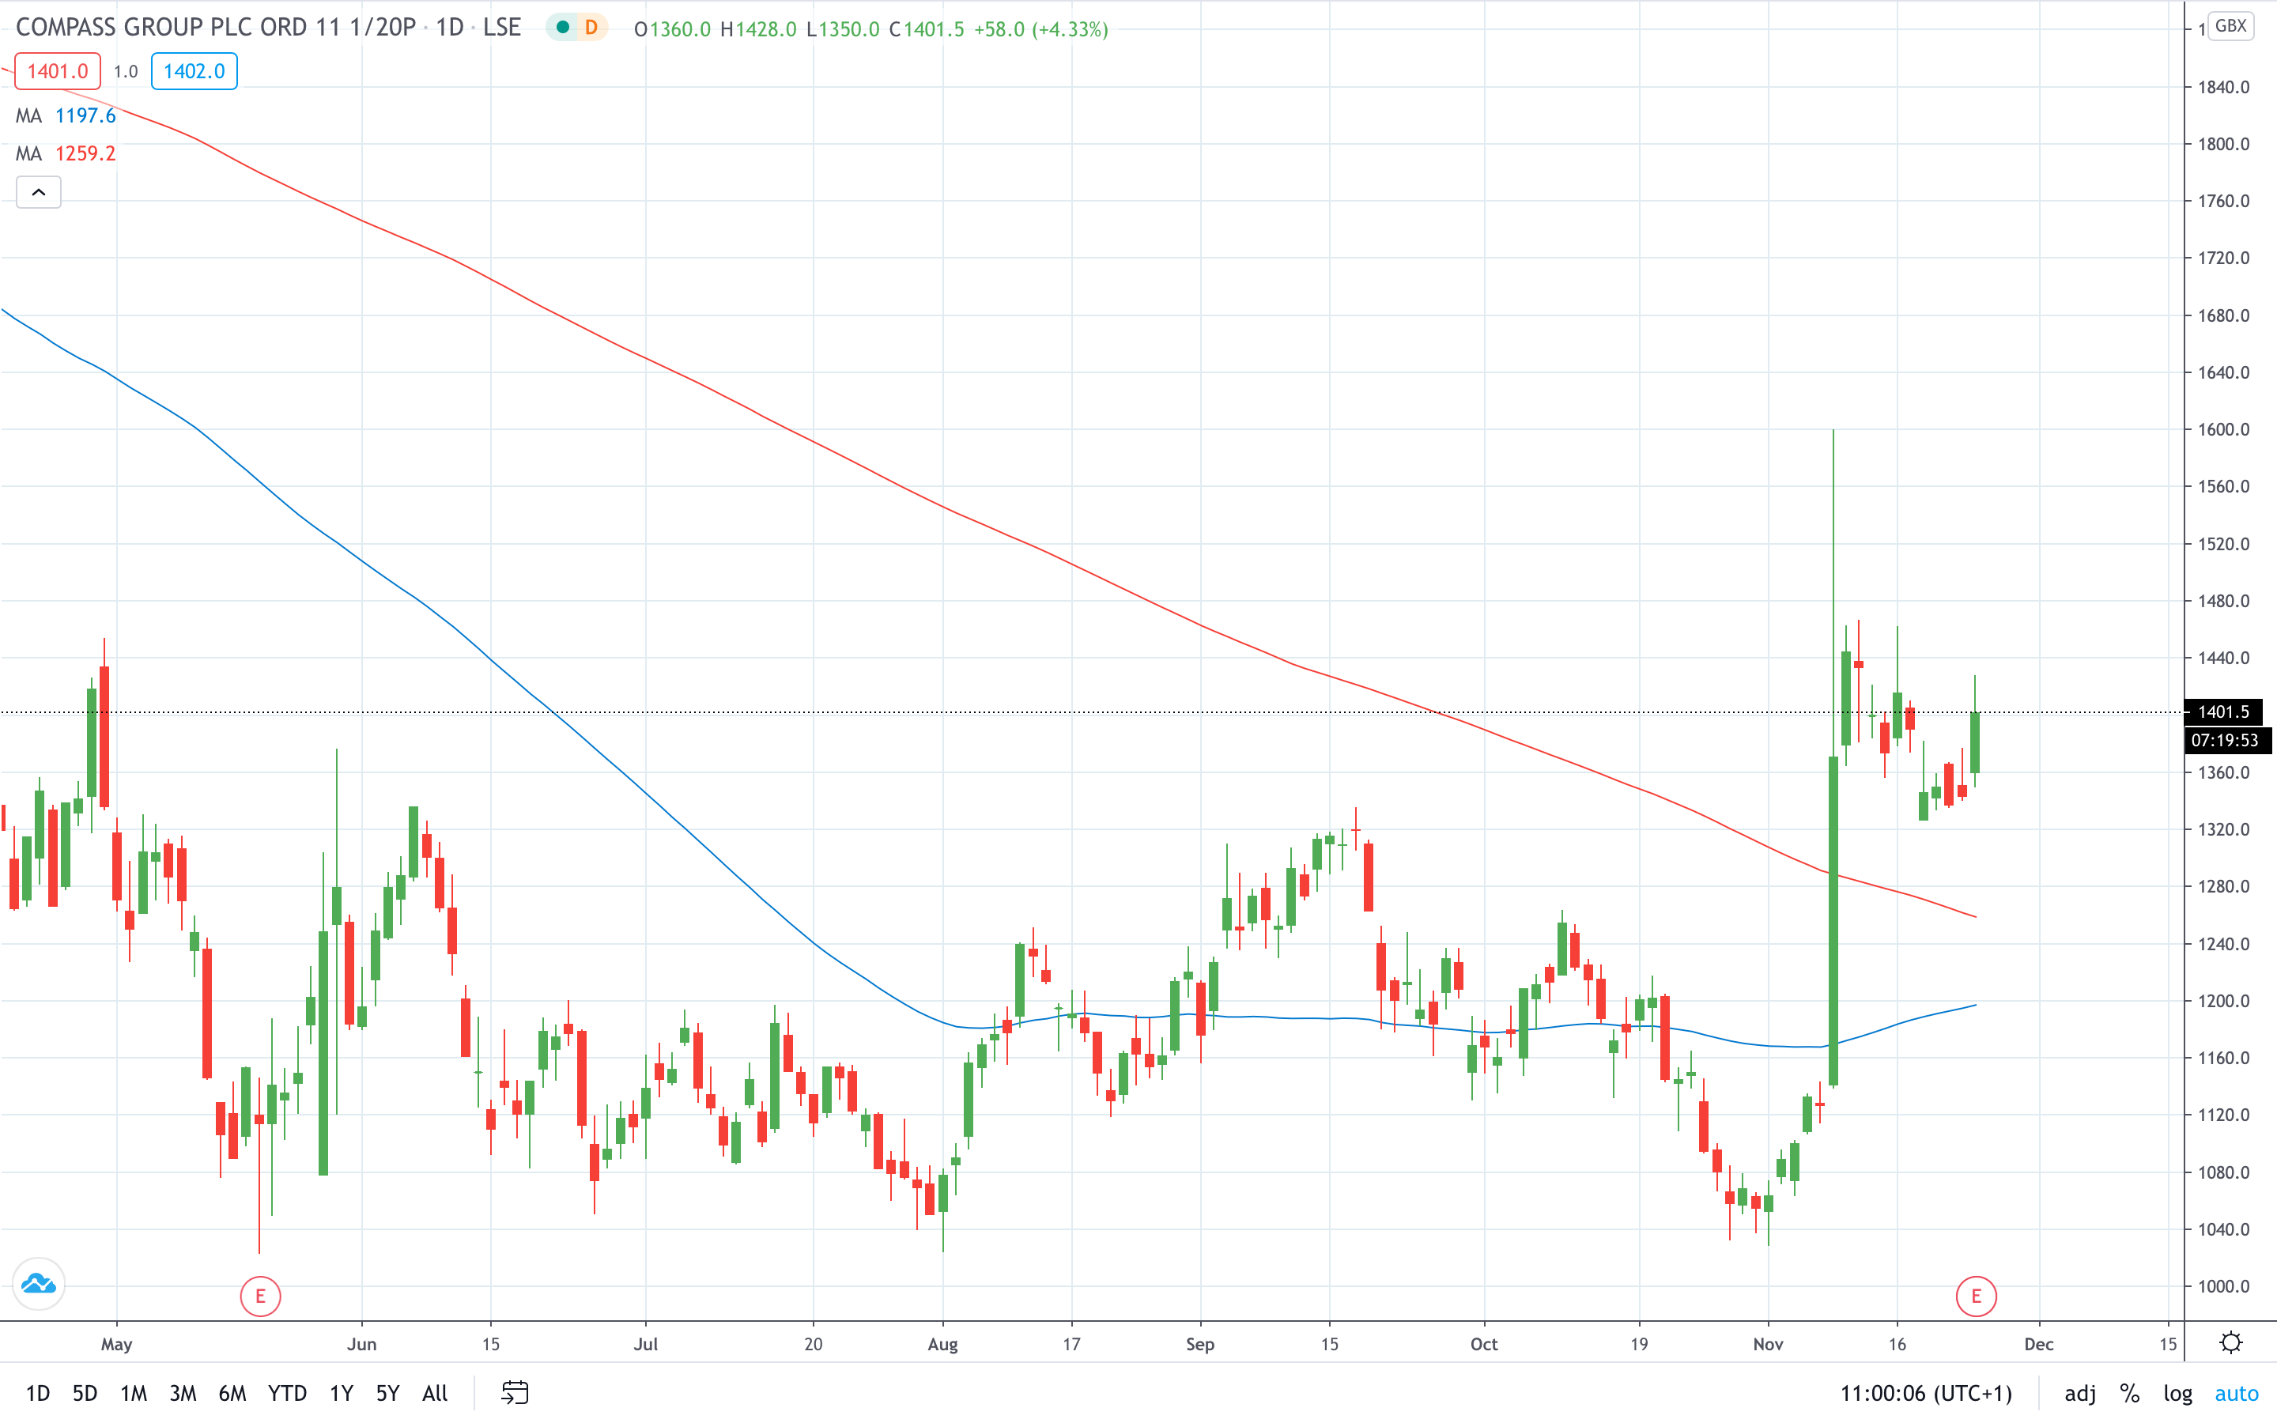Open chart settings gear icon
Viewport: 2277px width, 1423px height.
(x=2231, y=1343)
